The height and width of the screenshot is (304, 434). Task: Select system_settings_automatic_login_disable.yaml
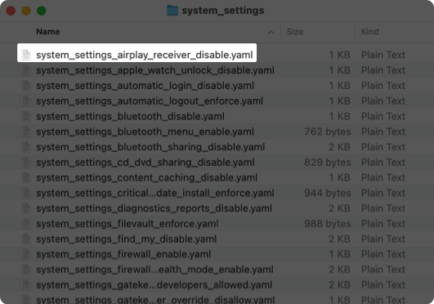(145, 86)
